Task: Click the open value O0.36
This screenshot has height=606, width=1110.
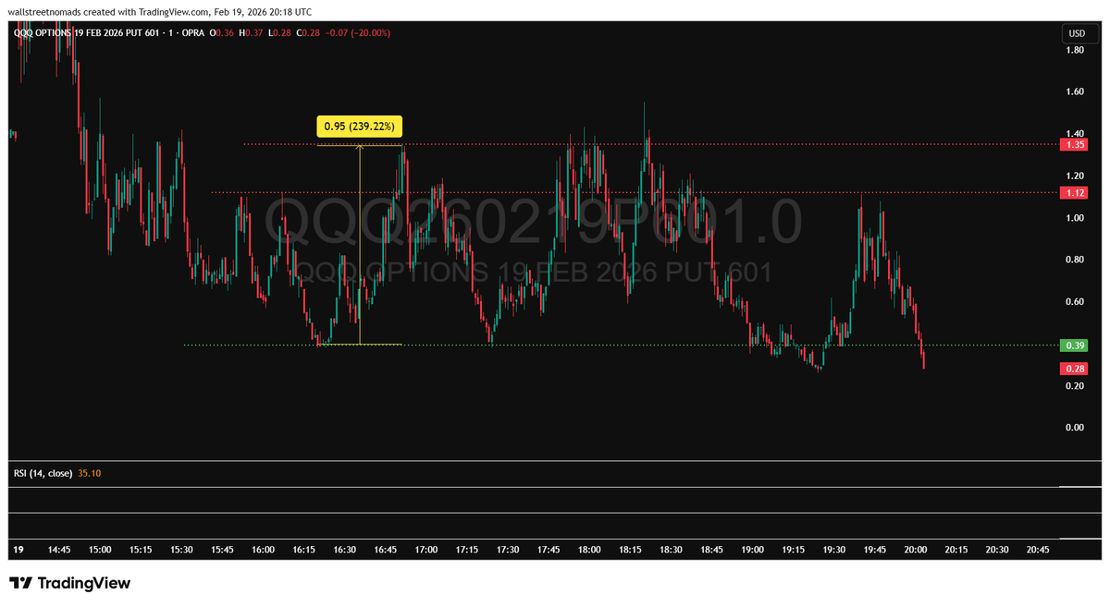Action: [x=222, y=32]
